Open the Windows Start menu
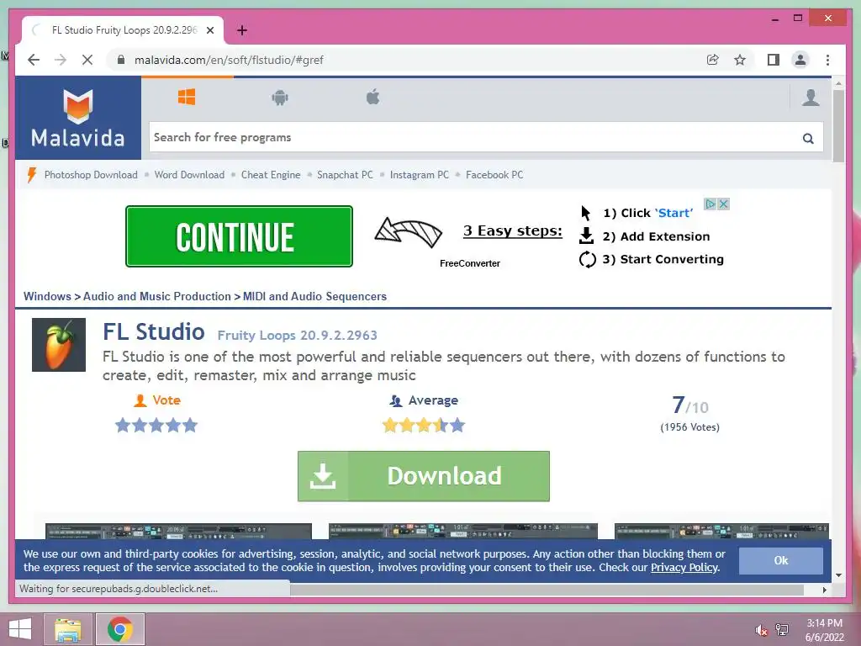Image resolution: width=861 pixels, height=646 pixels. click(x=20, y=629)
